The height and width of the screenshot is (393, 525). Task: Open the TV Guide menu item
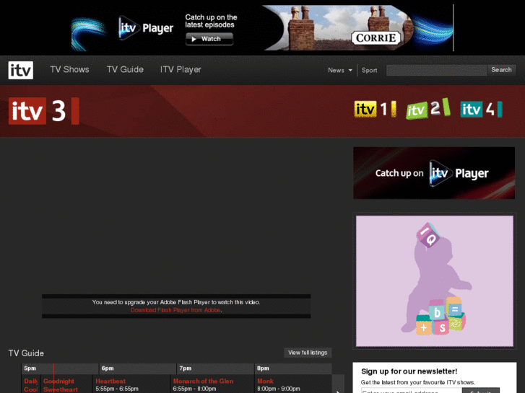coord(125,69)
